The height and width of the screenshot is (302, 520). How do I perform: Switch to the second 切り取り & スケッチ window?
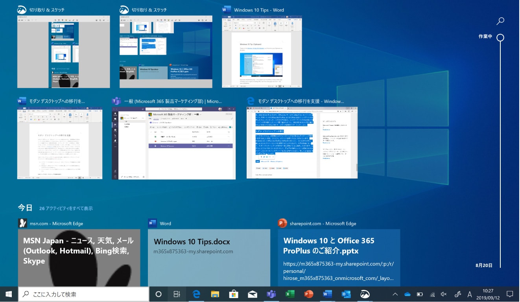pyautogui.click(x=166, y=52)
